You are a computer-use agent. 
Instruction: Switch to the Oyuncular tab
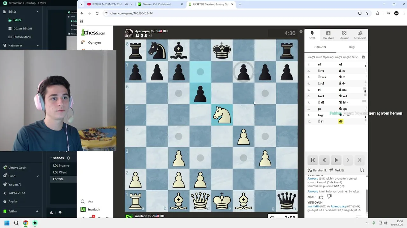click(x=360, y=35)
